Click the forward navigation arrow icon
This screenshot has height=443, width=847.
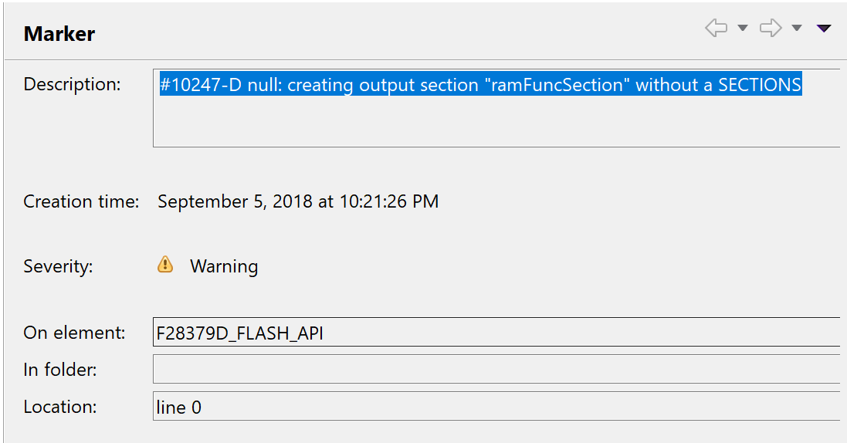[x=770, y=29]
